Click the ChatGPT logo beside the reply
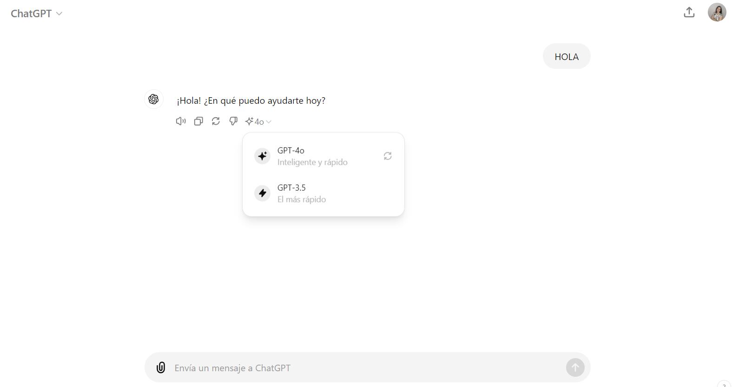 coord(153,99)
